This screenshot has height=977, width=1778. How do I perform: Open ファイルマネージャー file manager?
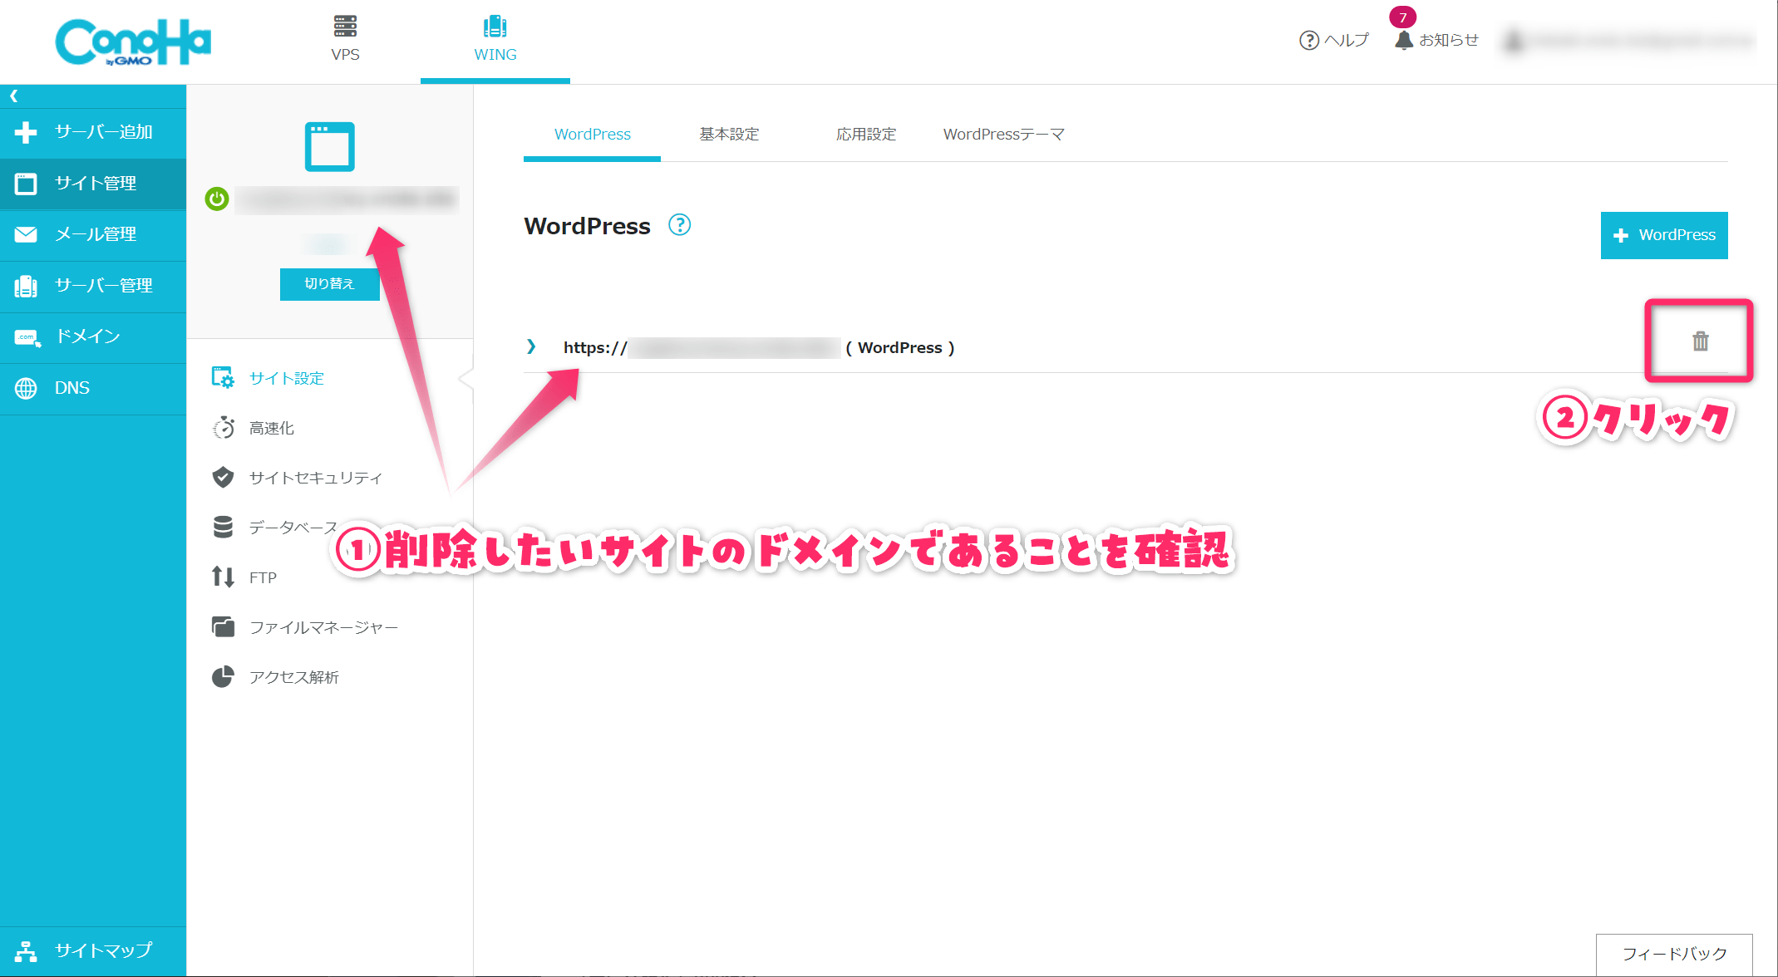pos(323,627)
